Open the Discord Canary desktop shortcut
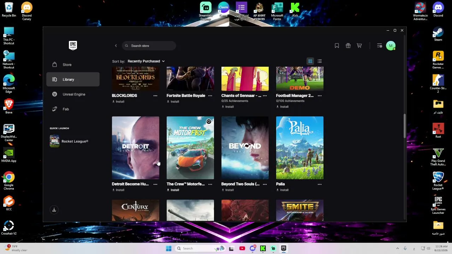Viewport: 452px width, 254px height. coord(26,11)
